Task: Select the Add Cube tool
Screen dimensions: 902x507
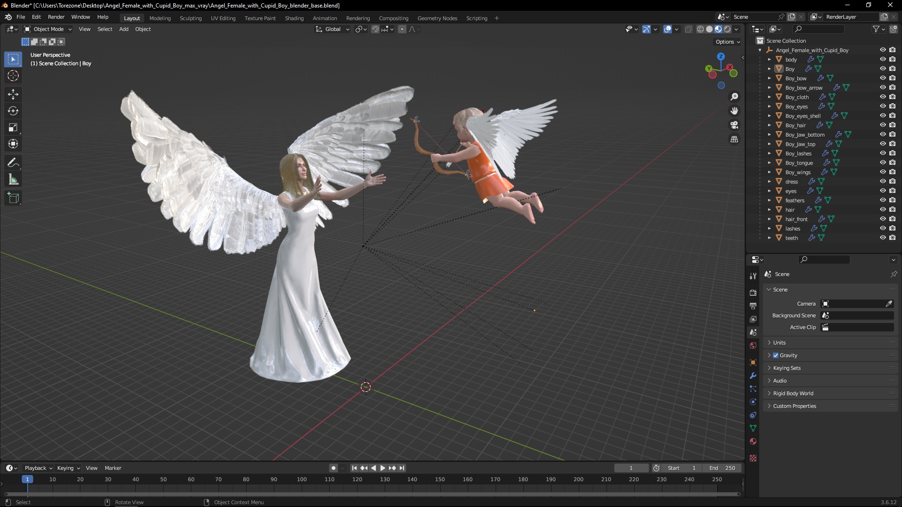Action: point(13,198)
